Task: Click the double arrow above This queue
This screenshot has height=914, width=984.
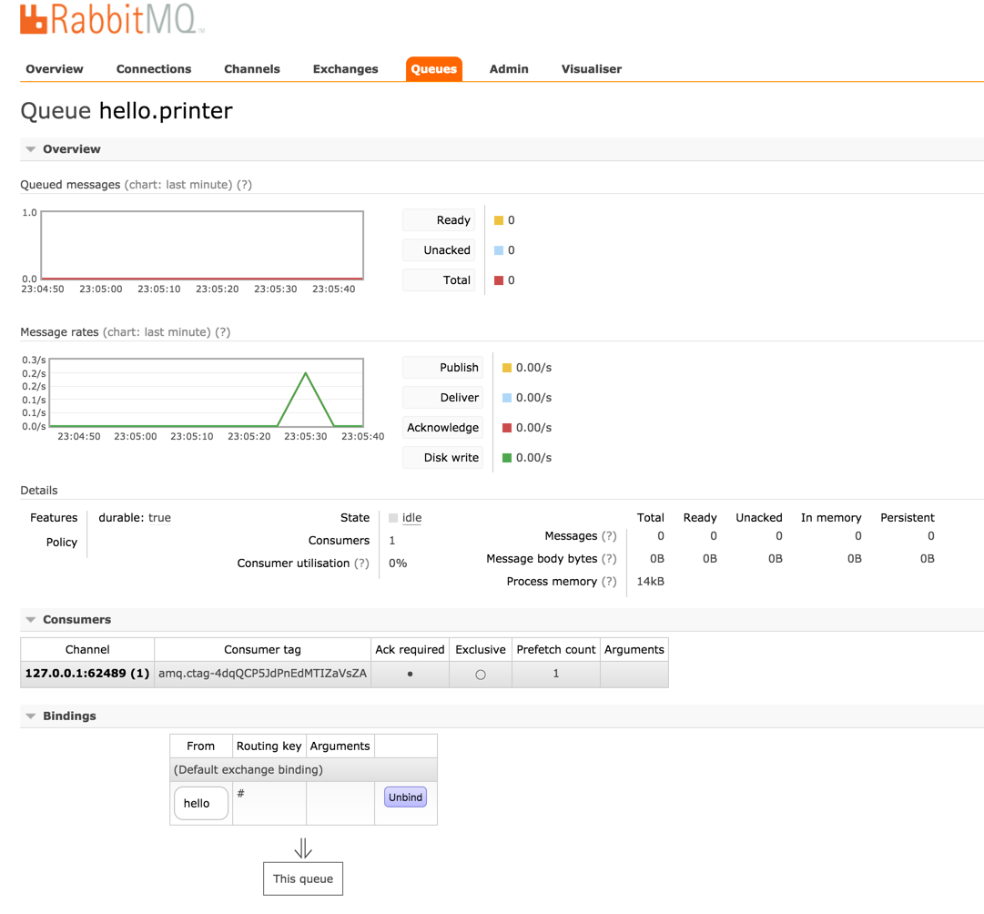Action: pos(303,848)
